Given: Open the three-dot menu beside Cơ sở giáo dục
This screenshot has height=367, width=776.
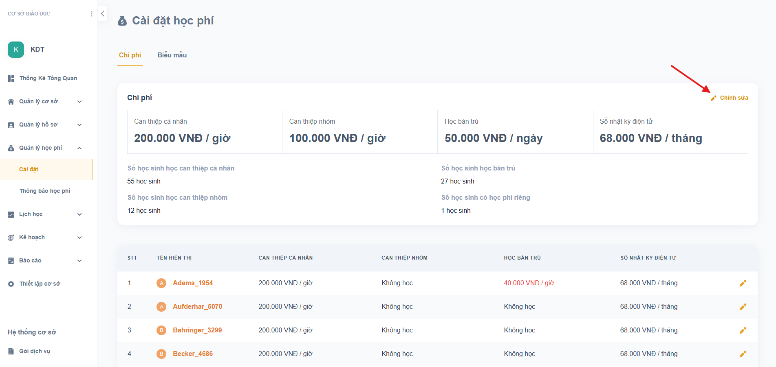Looking at the screenshot, I should click(91, 14).
